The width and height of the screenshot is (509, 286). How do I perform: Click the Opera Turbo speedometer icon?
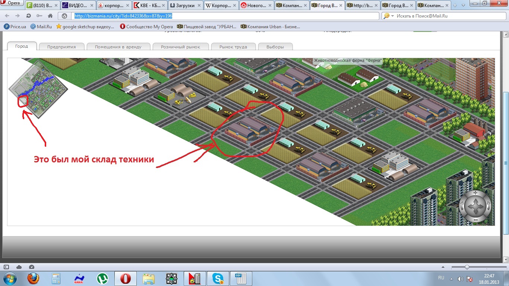32,267
